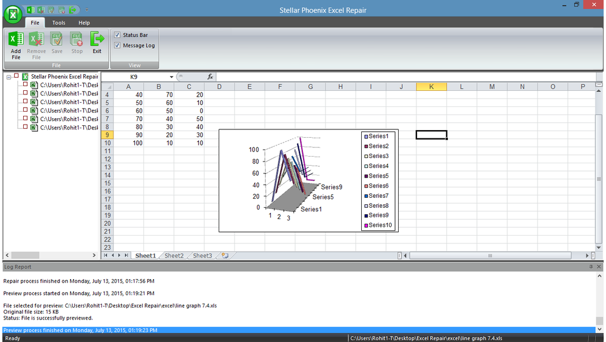Screen dimensions: 606x342
Task: Switch to Sheet1 tab
Action: (146, 256)
